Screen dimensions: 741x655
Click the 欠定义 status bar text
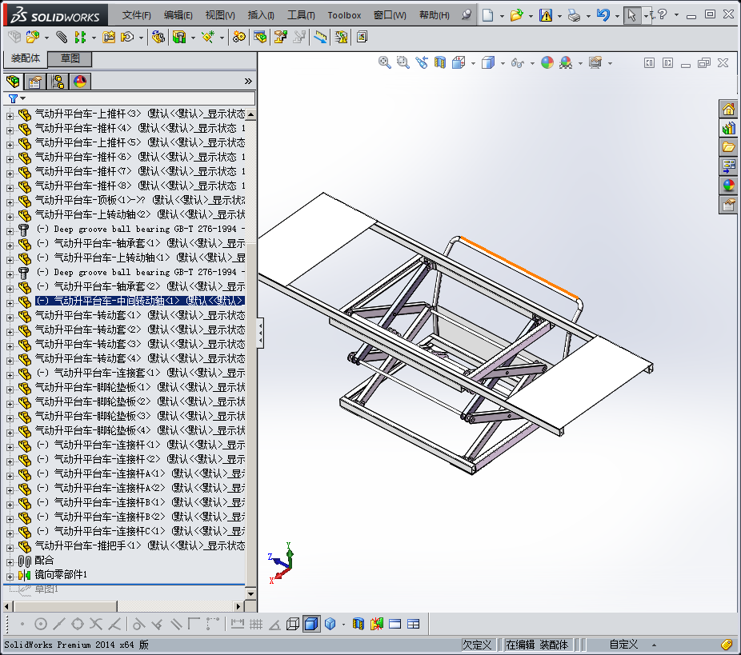coord(477,645)
